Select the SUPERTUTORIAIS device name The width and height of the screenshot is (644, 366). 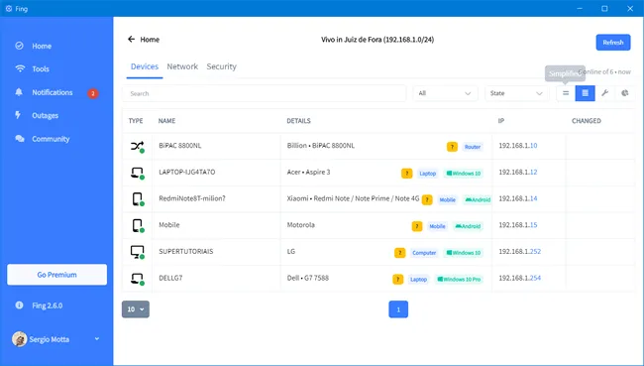click(186, 251)
